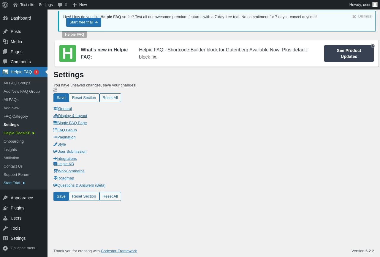Click Add New under All FAQs
The width and height of the screenshot is (380, 257).
pos(11,108)
